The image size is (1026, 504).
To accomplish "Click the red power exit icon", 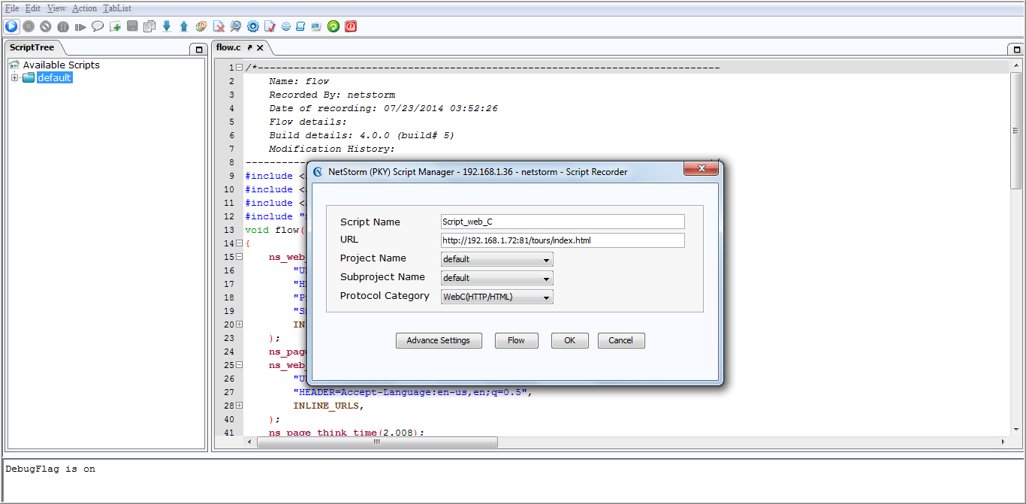I will pyautogui.click(x=351, y=26).
